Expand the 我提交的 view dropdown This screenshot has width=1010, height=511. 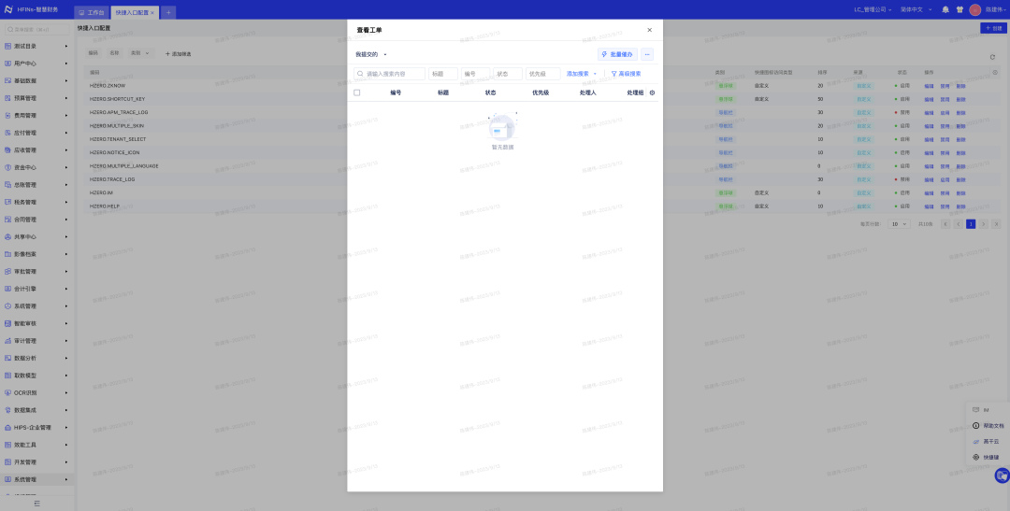pyautogui.click(x=371, y=55)
